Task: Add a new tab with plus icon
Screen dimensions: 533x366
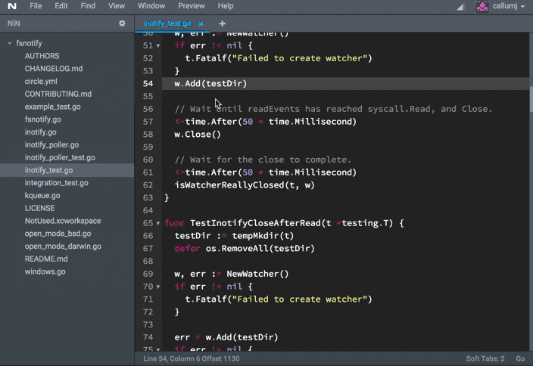Action: pos(222,23)
